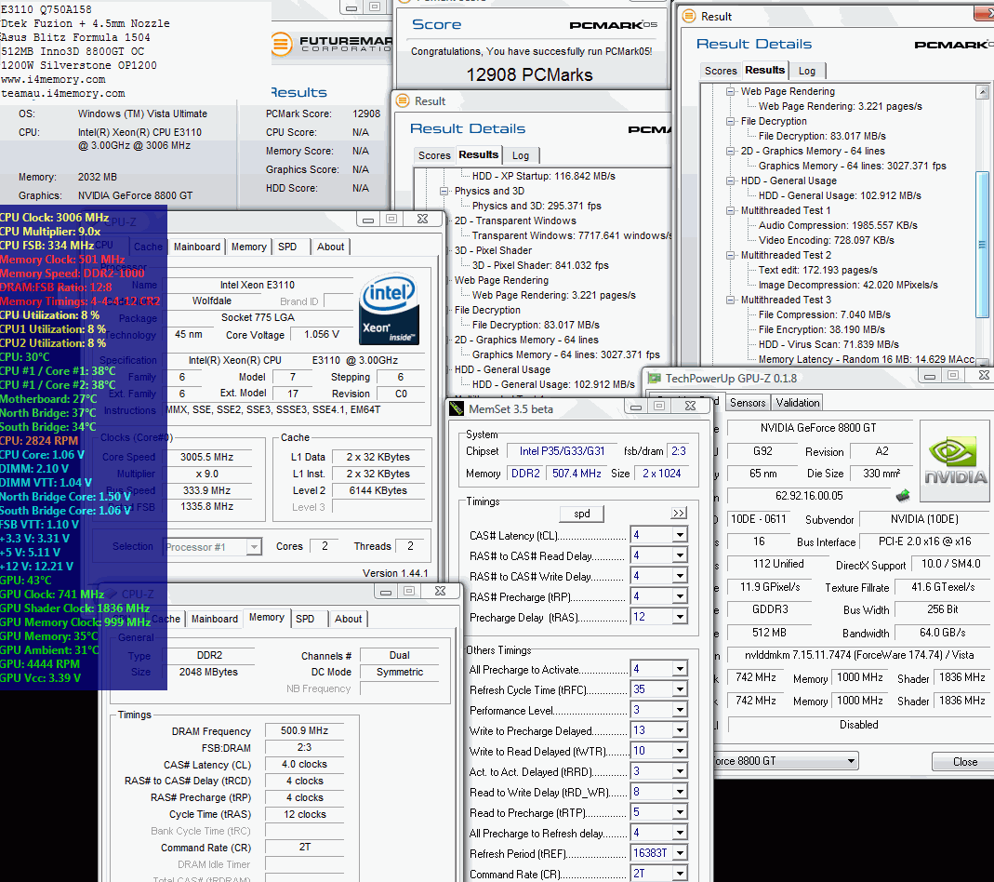Click the MemSet title bar icon
The image size is (994, 882).
pos(457,408)
